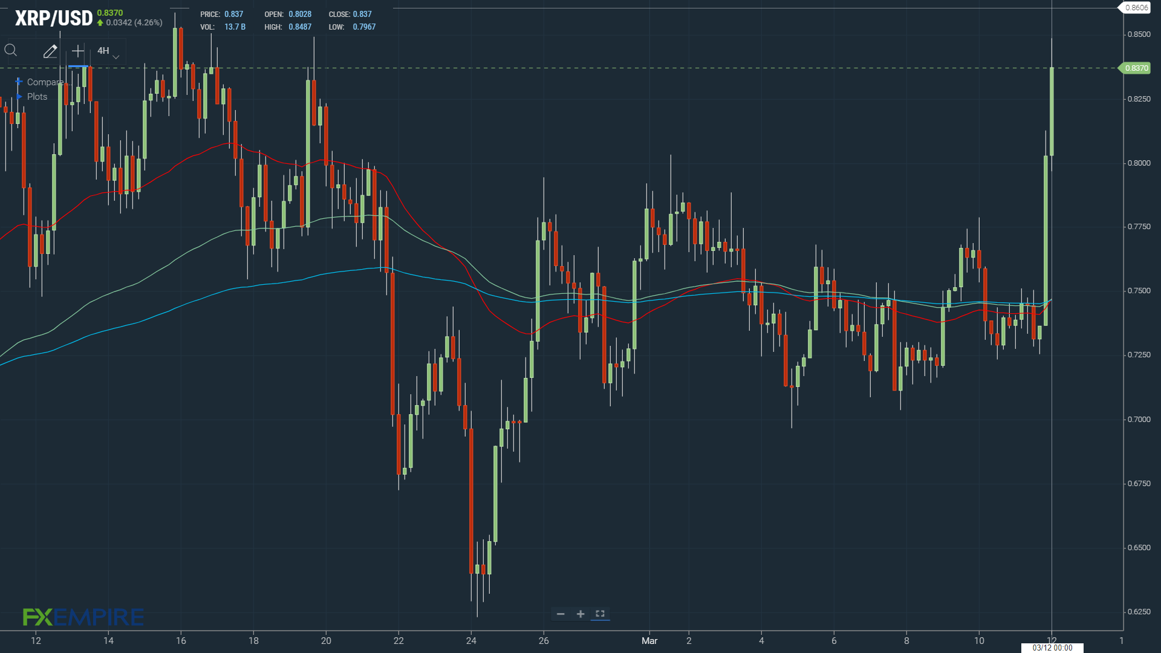Click the HIGH: 0.8487 readout

(x=288, y=27)
